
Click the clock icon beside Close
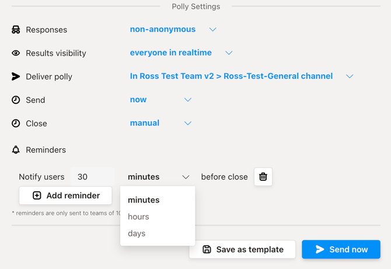click(16, 123)
